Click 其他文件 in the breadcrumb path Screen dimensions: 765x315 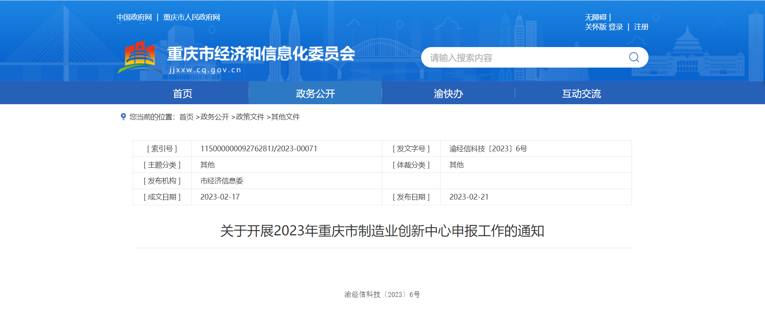coord(285,117)
